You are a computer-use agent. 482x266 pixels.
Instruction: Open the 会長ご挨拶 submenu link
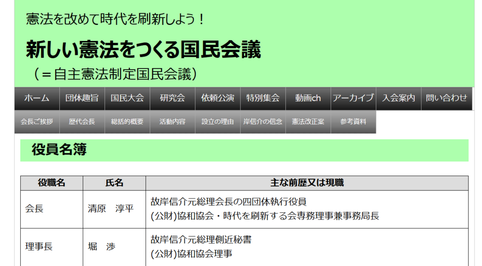coord(37,122)
